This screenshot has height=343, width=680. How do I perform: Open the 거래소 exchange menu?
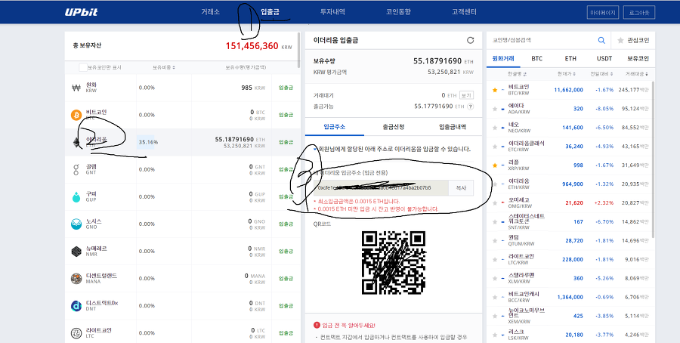click(x=210, y=12)
